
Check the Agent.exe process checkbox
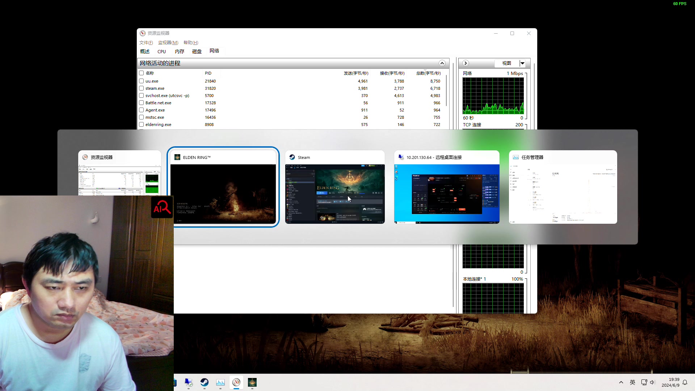click(142, 110)
